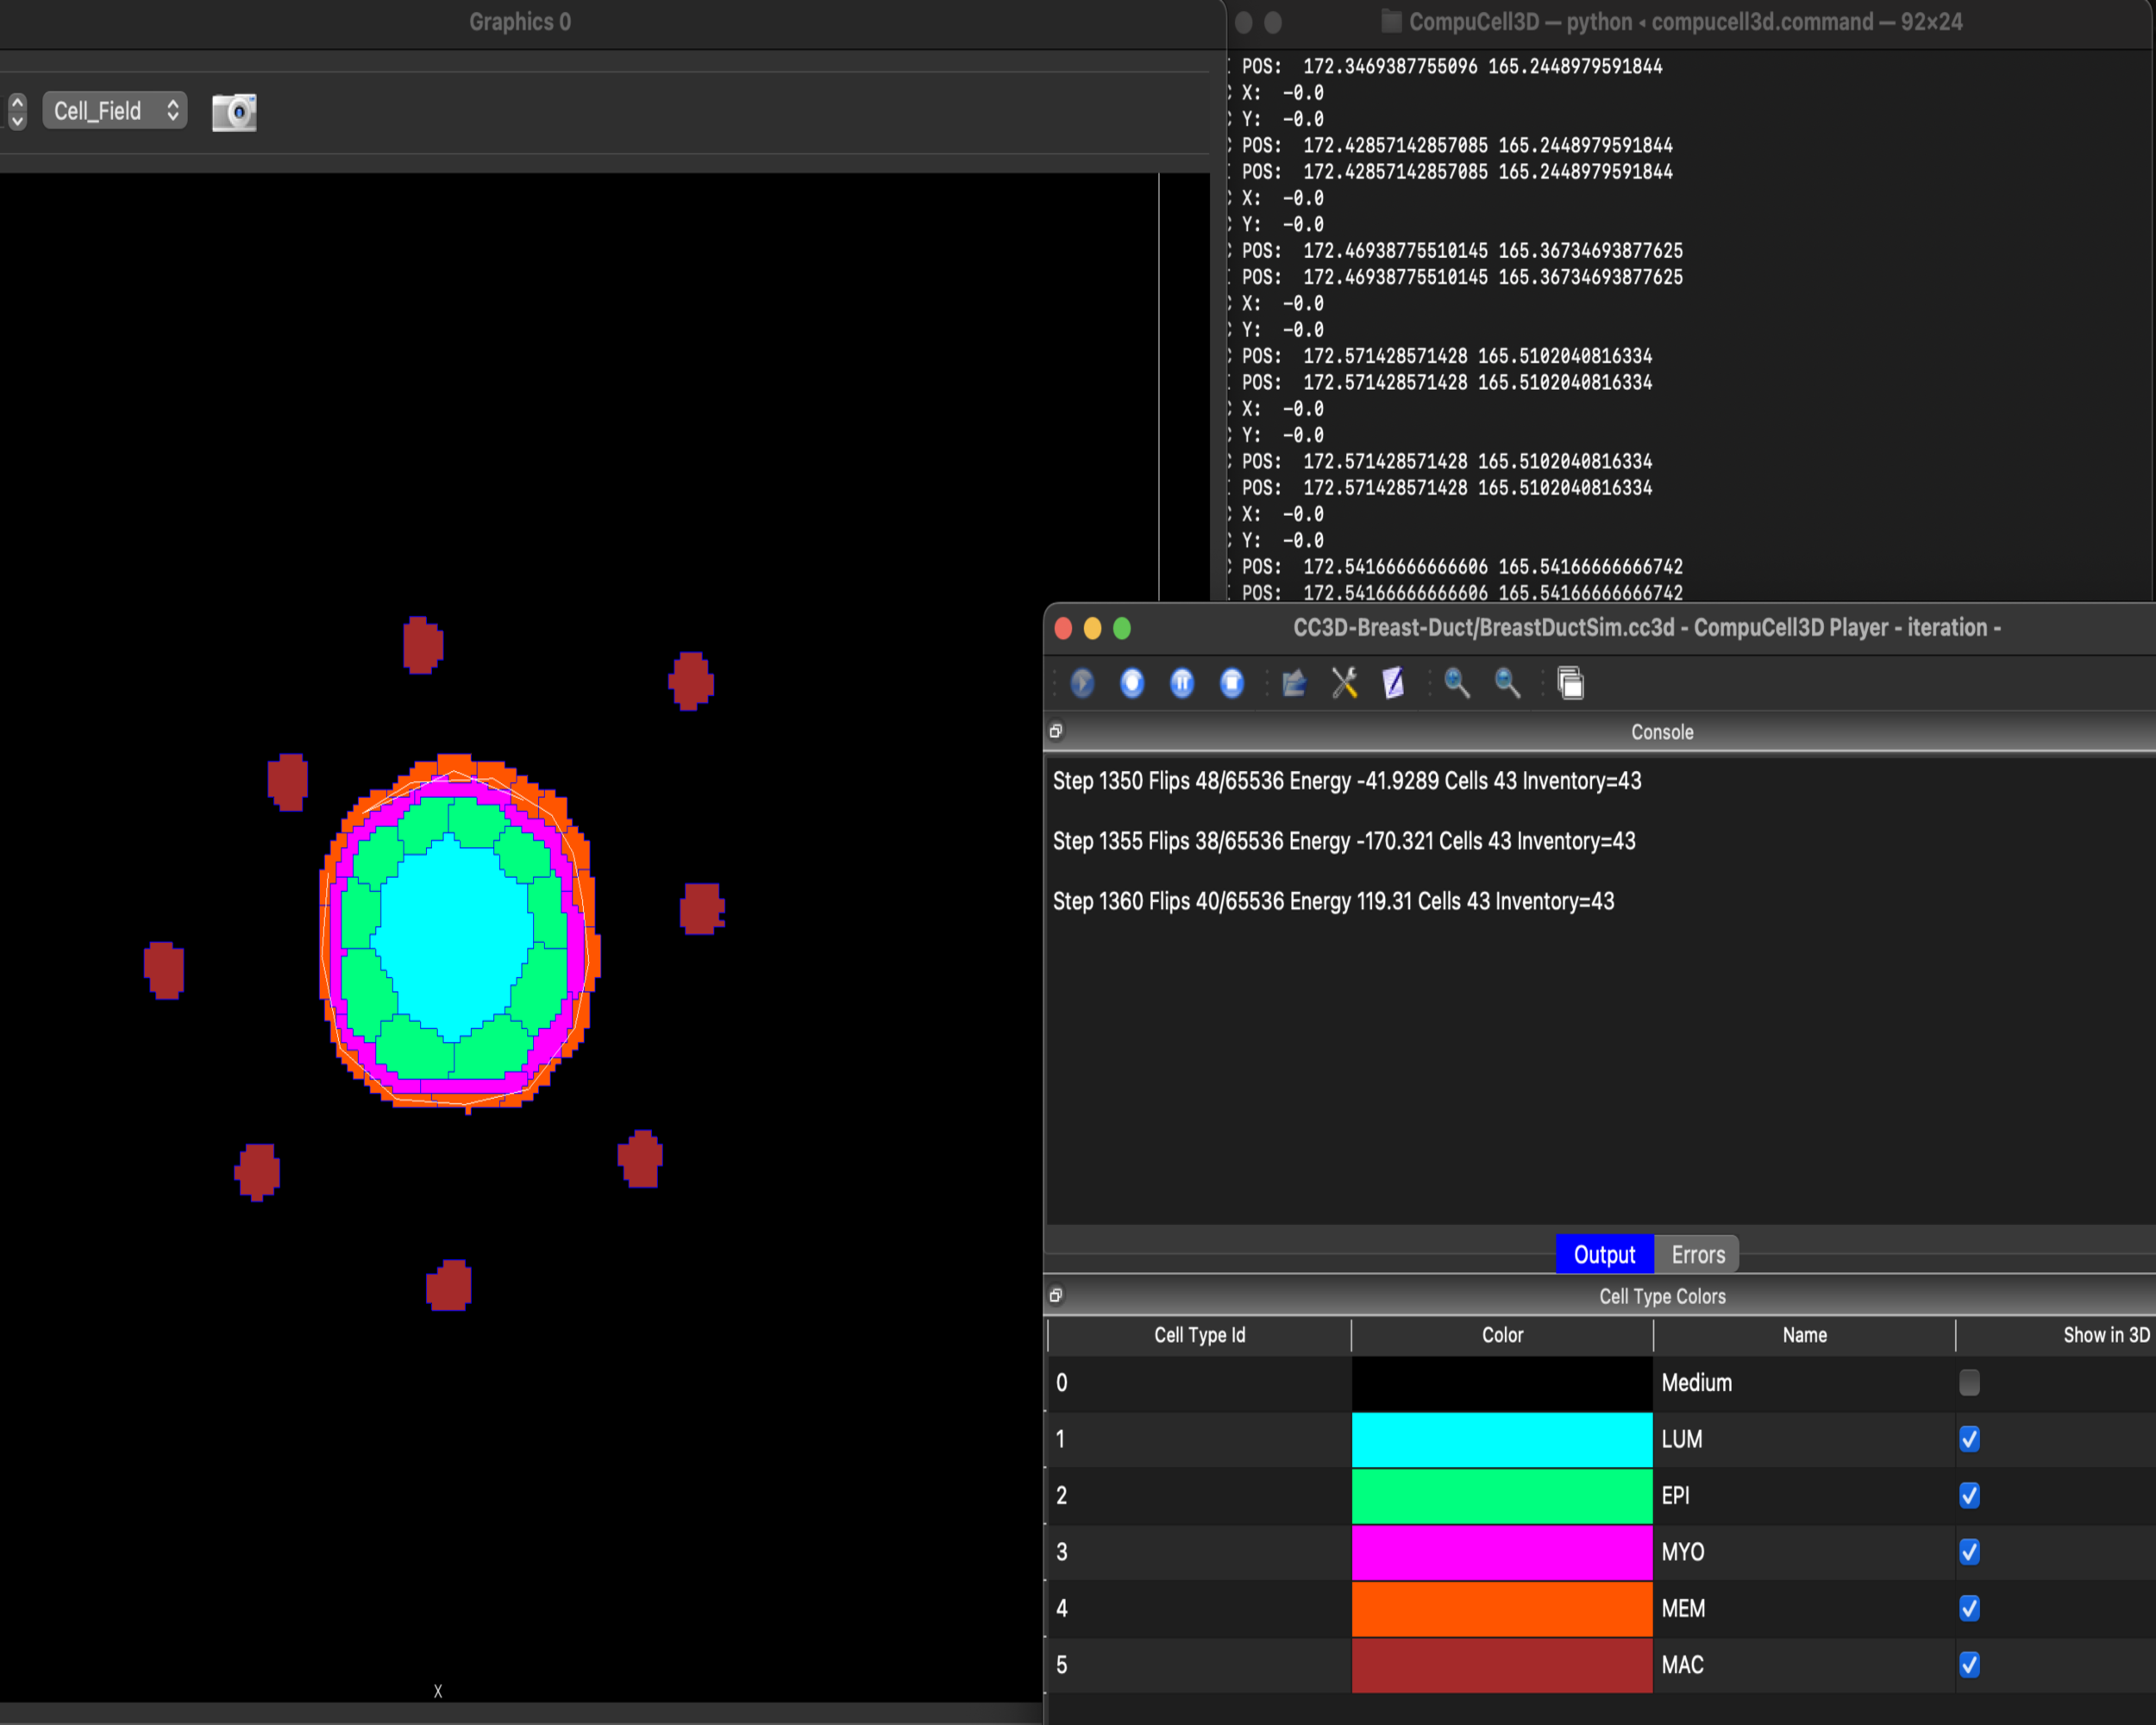Click the first POS line in terminal
This screenshot has width=2156, height=1725.
[1452, 66]
